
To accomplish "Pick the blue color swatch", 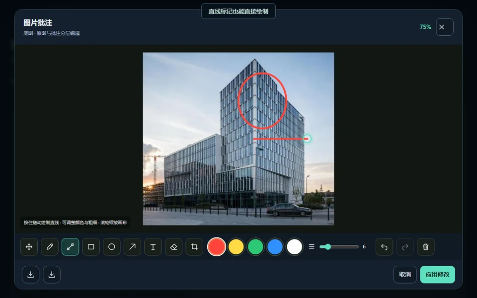I will pos(275,247).
